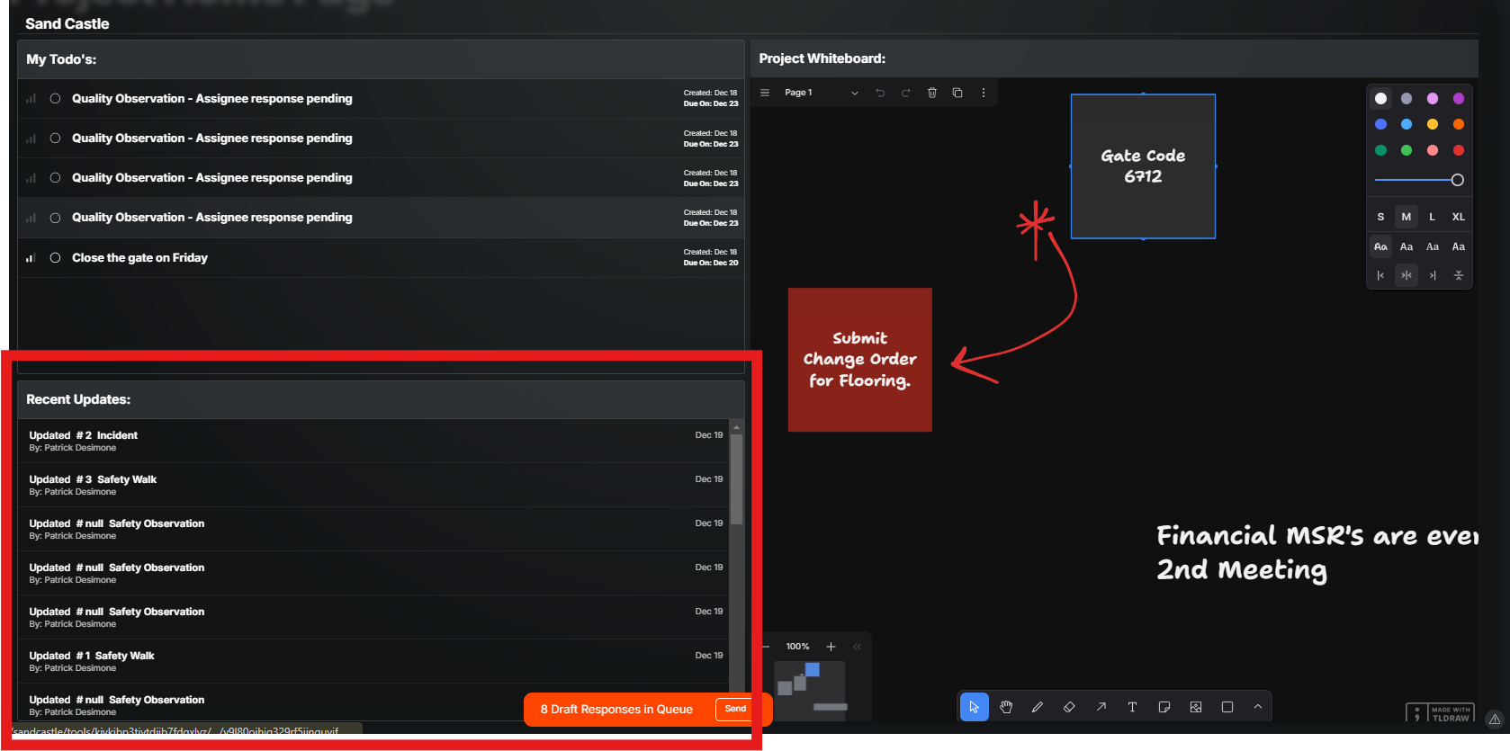Click the whiteboard minimap thumbnail
The height and width of the screenshot is (751, 1510).
810,689
